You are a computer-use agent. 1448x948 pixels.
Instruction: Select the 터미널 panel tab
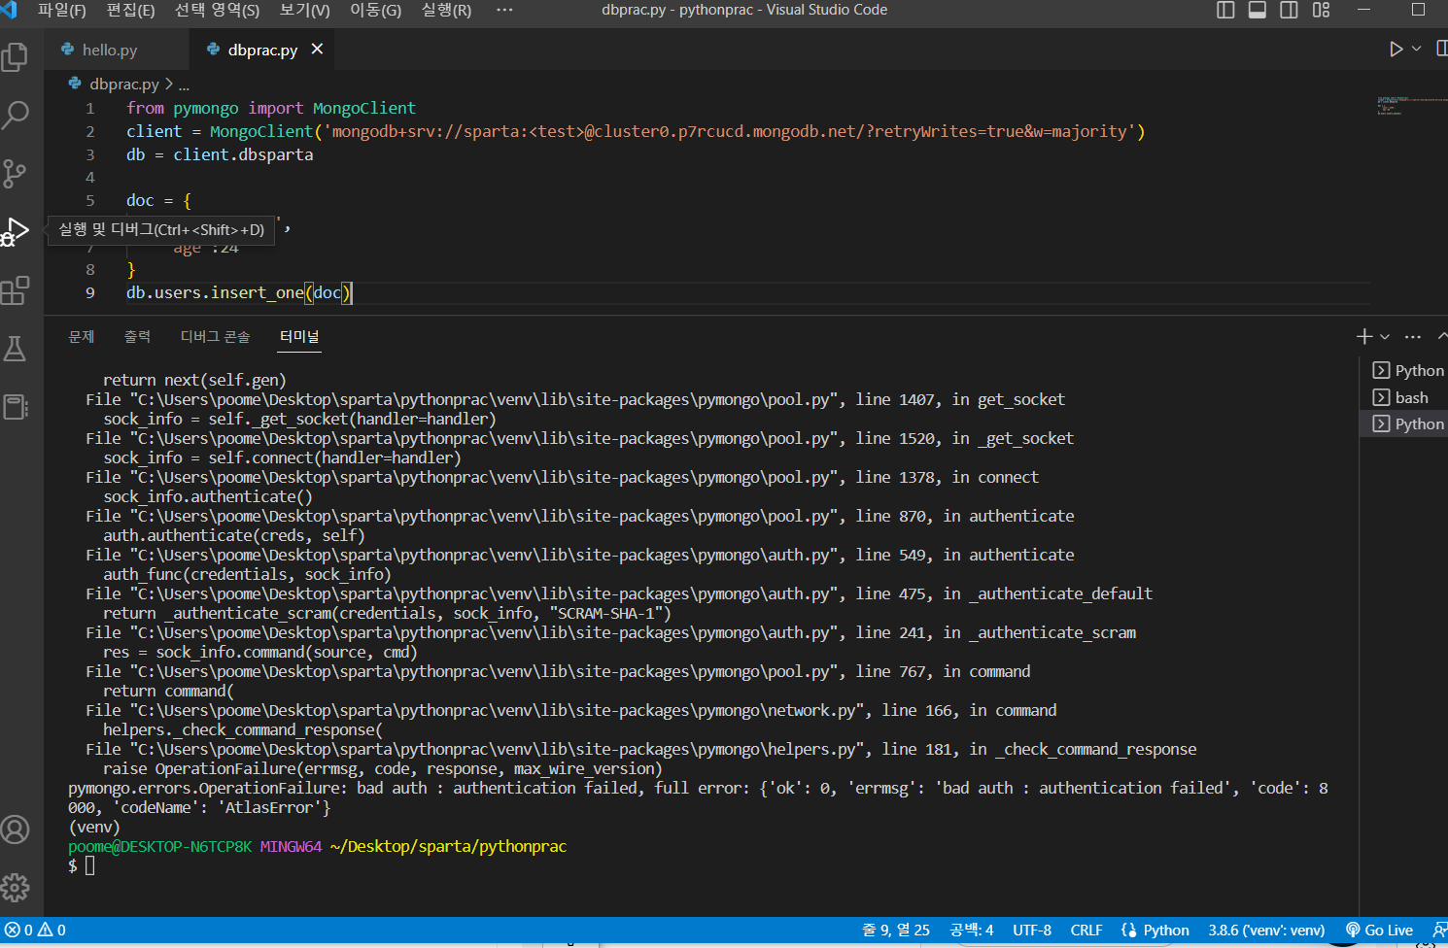[x=299, y=336]
